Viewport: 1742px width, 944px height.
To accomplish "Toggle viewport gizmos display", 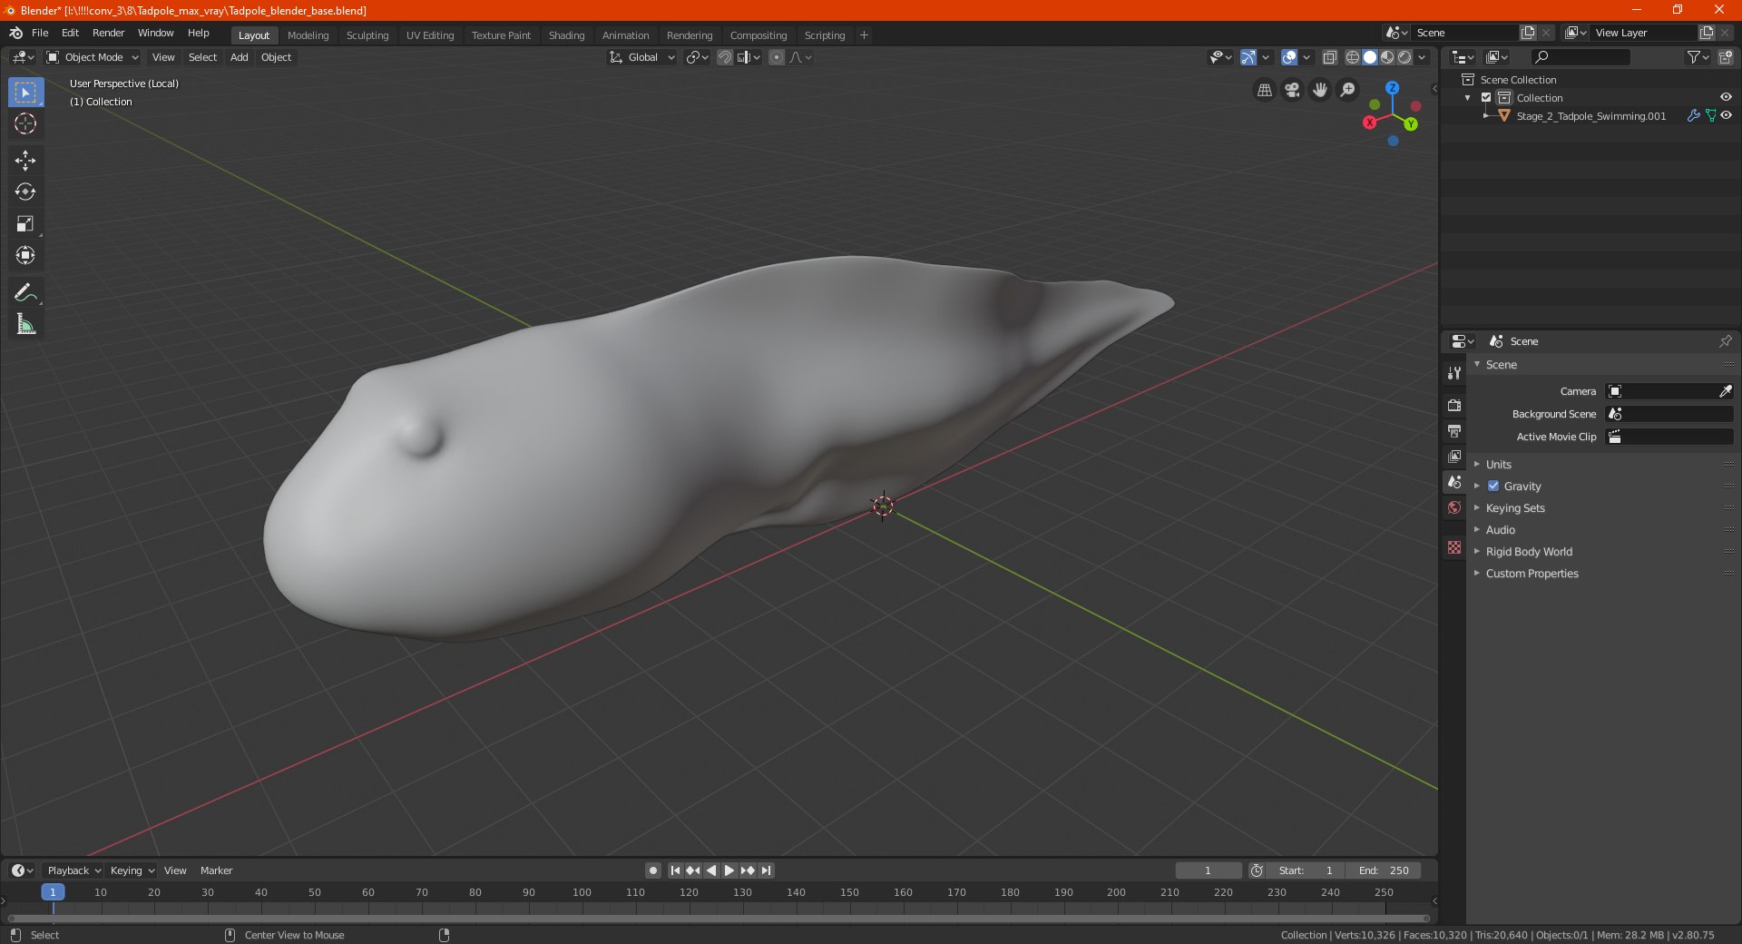I will 1248,57.
